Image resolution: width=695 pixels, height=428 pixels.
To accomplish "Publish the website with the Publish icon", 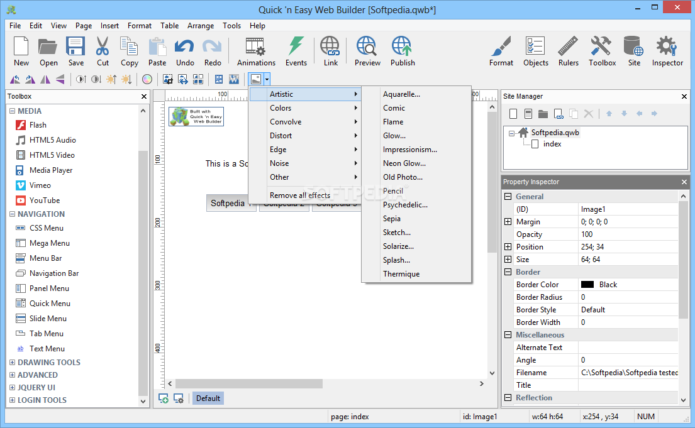I will [x=403, y=51].
